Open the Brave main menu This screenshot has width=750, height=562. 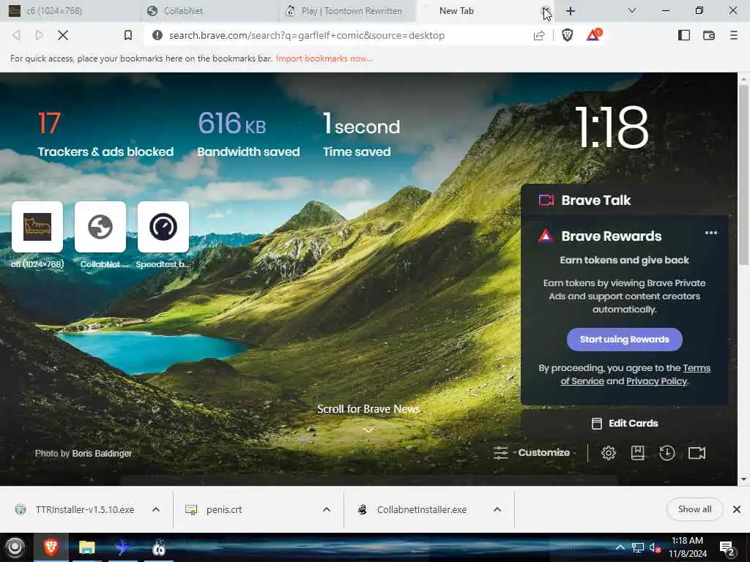coord(734,35)
